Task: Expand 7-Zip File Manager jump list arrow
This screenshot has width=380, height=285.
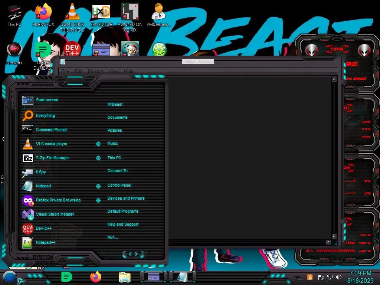Action: click(x=98, y=158)
